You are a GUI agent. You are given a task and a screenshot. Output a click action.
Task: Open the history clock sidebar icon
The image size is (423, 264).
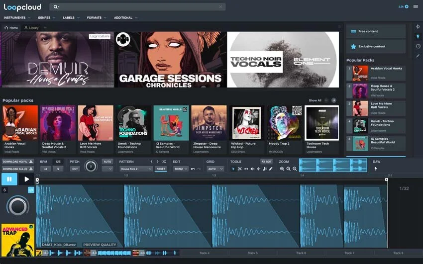pos(418,46)
